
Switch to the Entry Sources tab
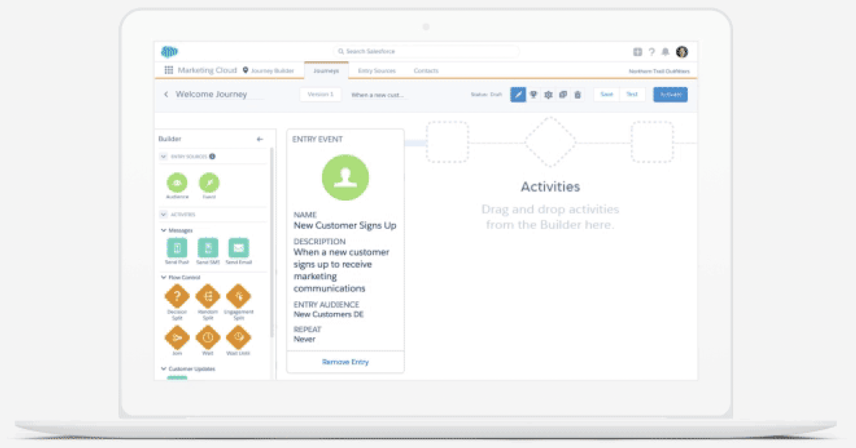(377, 71)
